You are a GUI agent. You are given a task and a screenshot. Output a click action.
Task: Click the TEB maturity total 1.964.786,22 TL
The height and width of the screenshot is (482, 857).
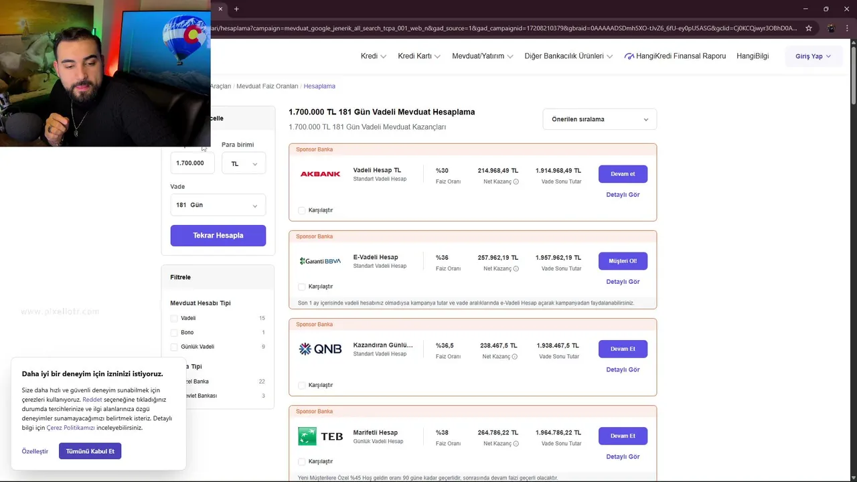[558, 432]
